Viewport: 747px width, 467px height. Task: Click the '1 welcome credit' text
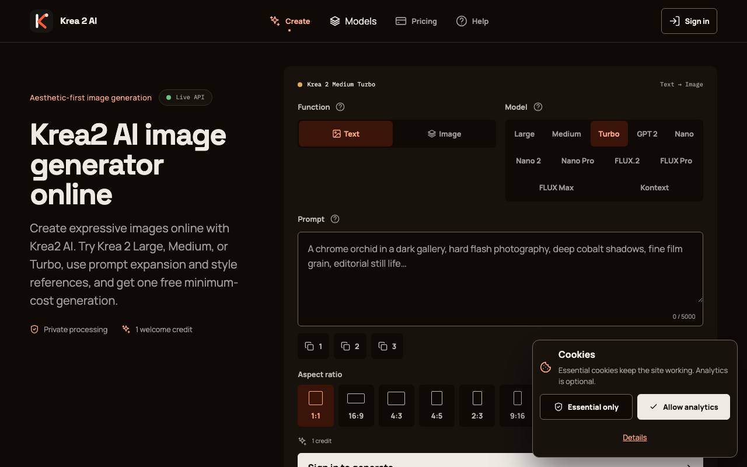click(164, 329)
